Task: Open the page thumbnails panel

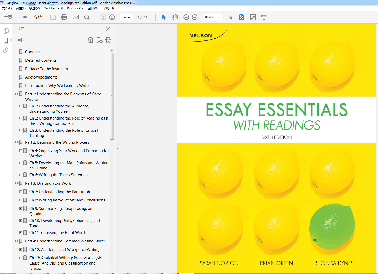Action: pyautogui.click(x=6, y=31)
